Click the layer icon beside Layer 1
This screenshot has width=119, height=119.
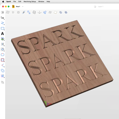(x=95, y=7)
